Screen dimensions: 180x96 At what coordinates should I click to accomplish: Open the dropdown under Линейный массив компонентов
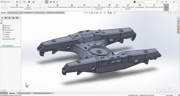(57, 10)
